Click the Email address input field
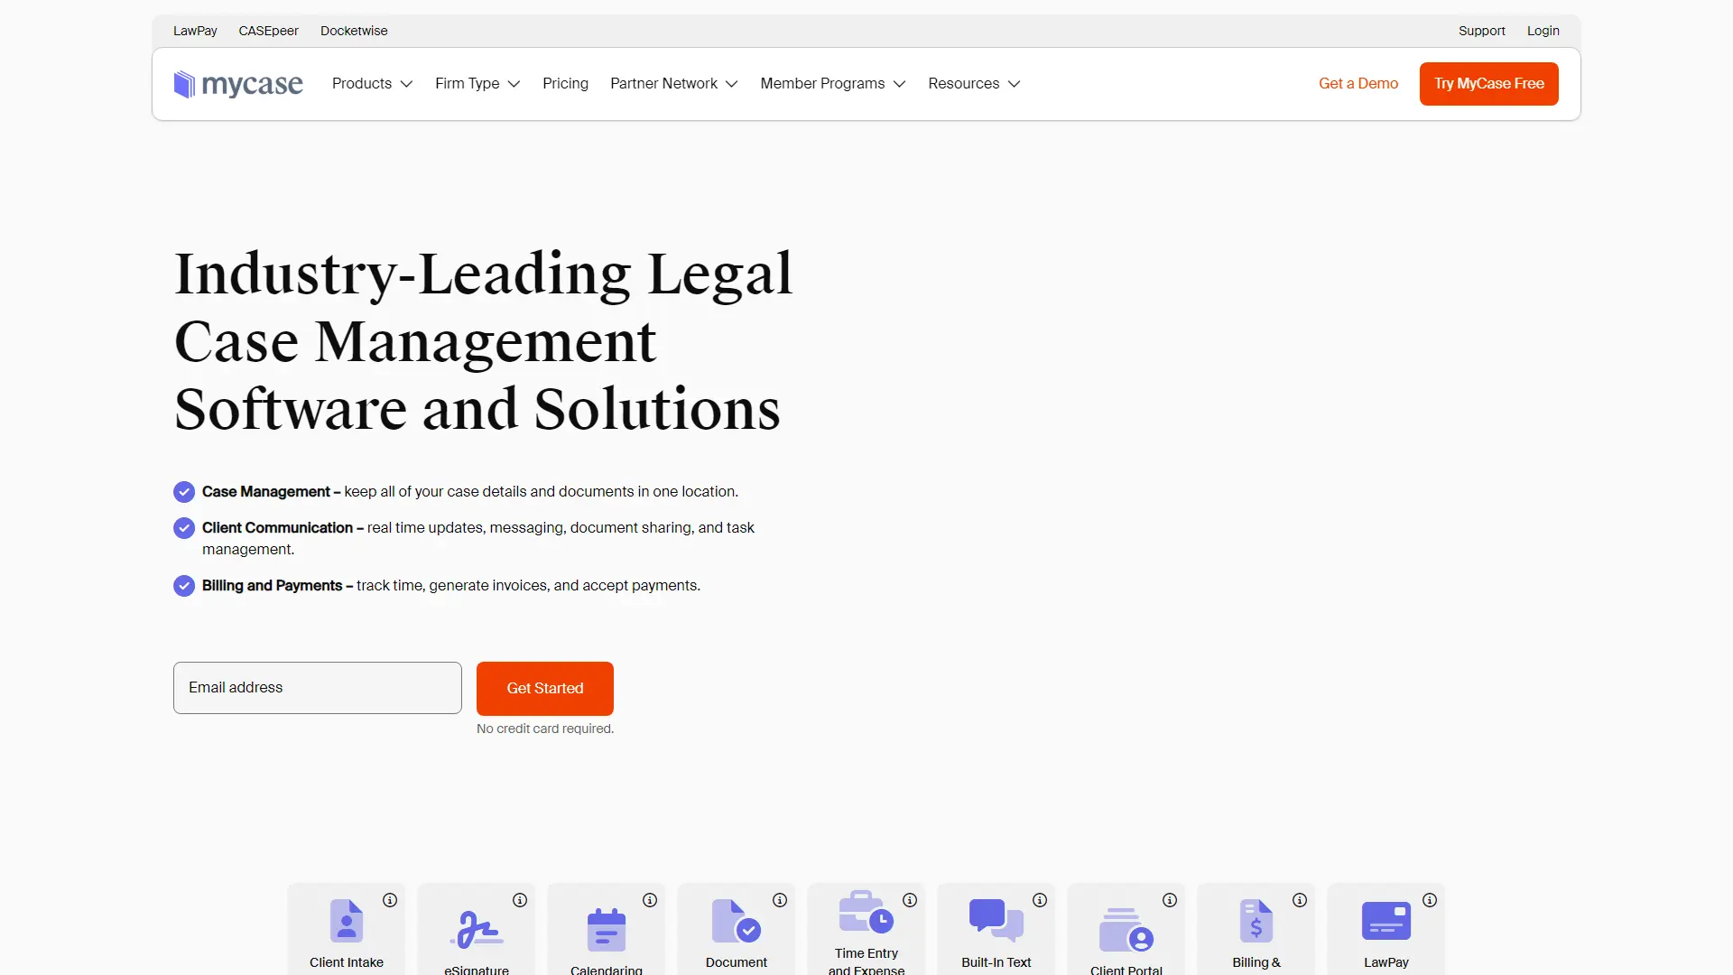 coord(317,687)
